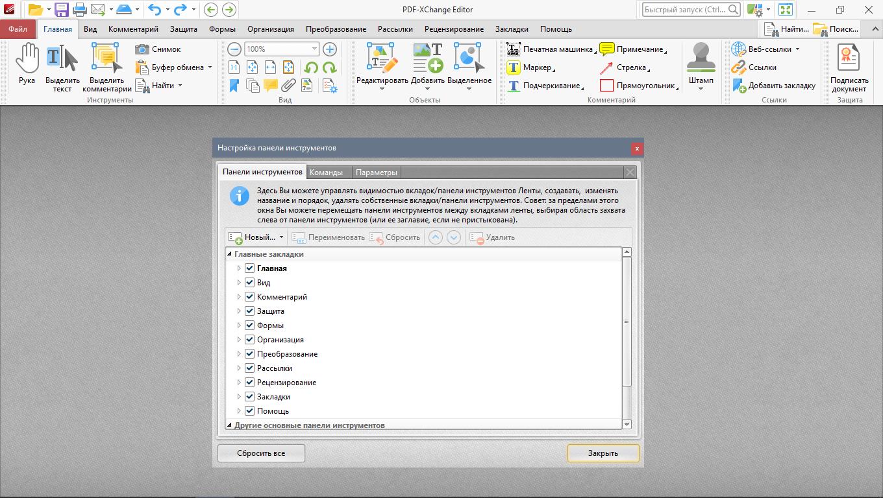Open Links (Ссылки) tool
The height and width of the screenshot is (498, 883).
click(x=754, y=67)
